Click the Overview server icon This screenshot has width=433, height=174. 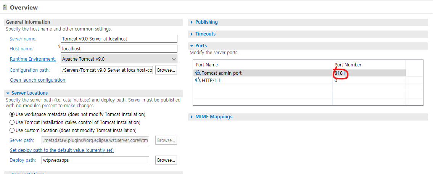pos(5,8)
